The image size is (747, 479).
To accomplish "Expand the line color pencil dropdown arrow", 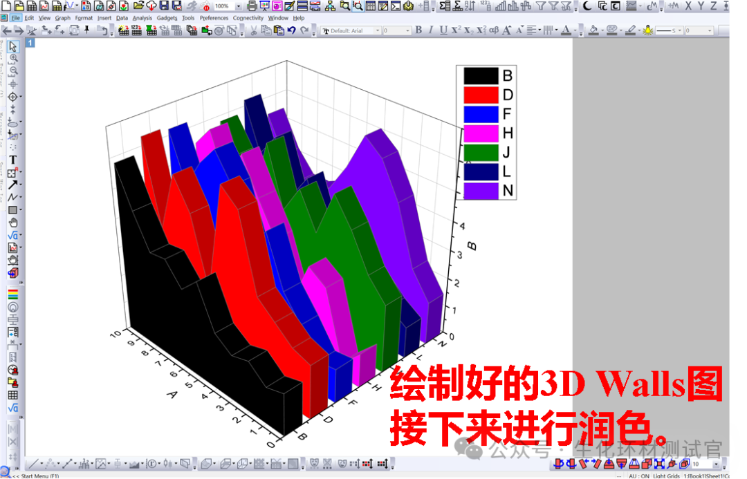I will tap(639, 30).
